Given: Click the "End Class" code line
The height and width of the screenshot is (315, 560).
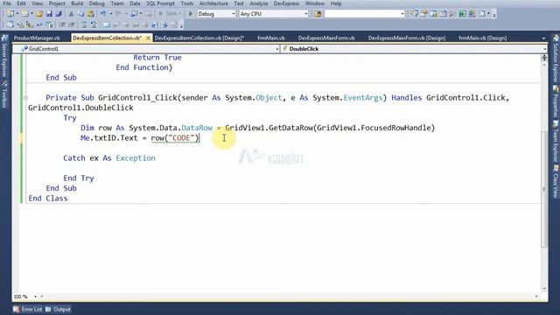Looking at the screenshot, I should 48,199.
